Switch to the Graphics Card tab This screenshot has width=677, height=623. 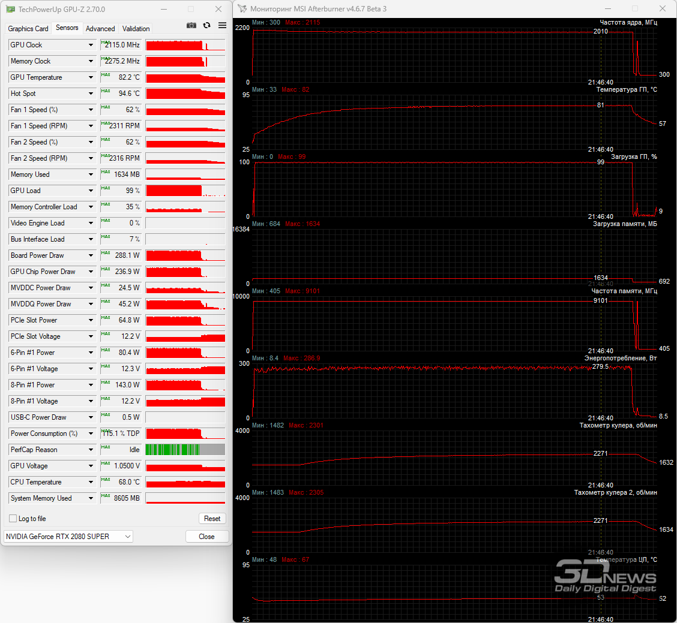click(28, 28)
